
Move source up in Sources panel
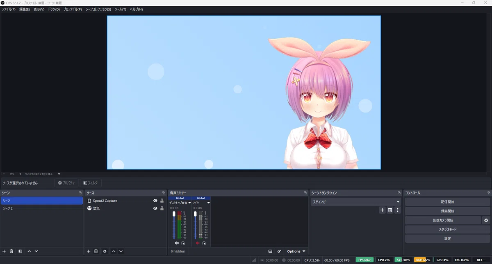pos(114,251)
